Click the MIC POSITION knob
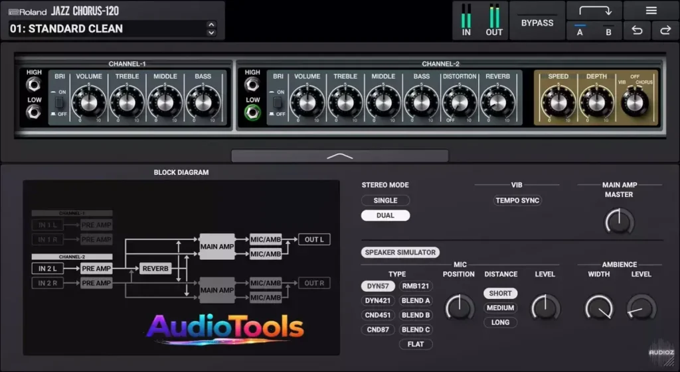 click(460, 308)
